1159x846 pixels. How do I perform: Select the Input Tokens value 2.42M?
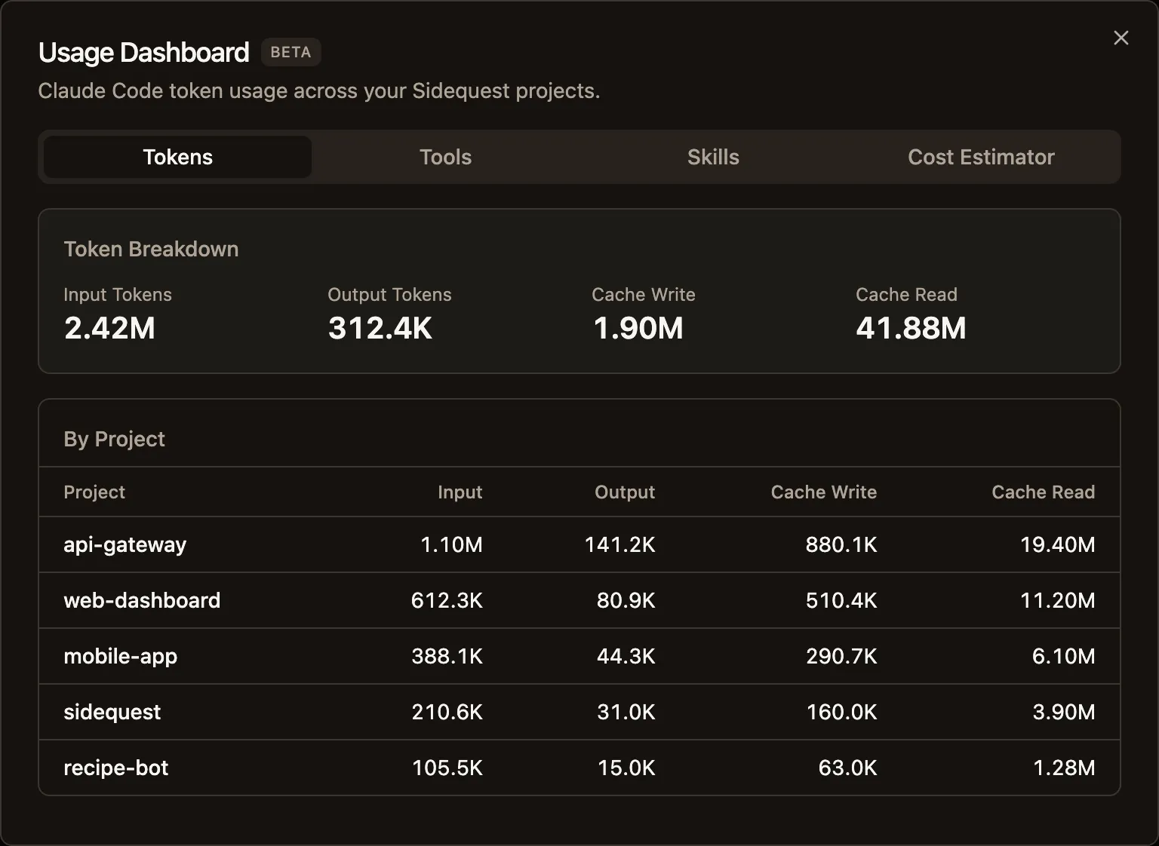109,328
